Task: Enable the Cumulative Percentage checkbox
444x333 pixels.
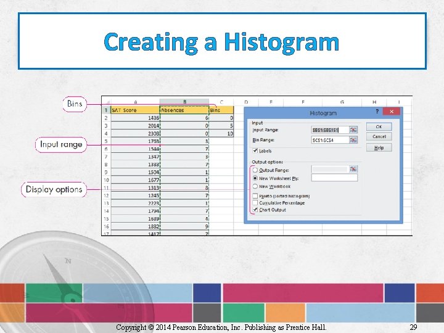Action: tap(255, 203)
